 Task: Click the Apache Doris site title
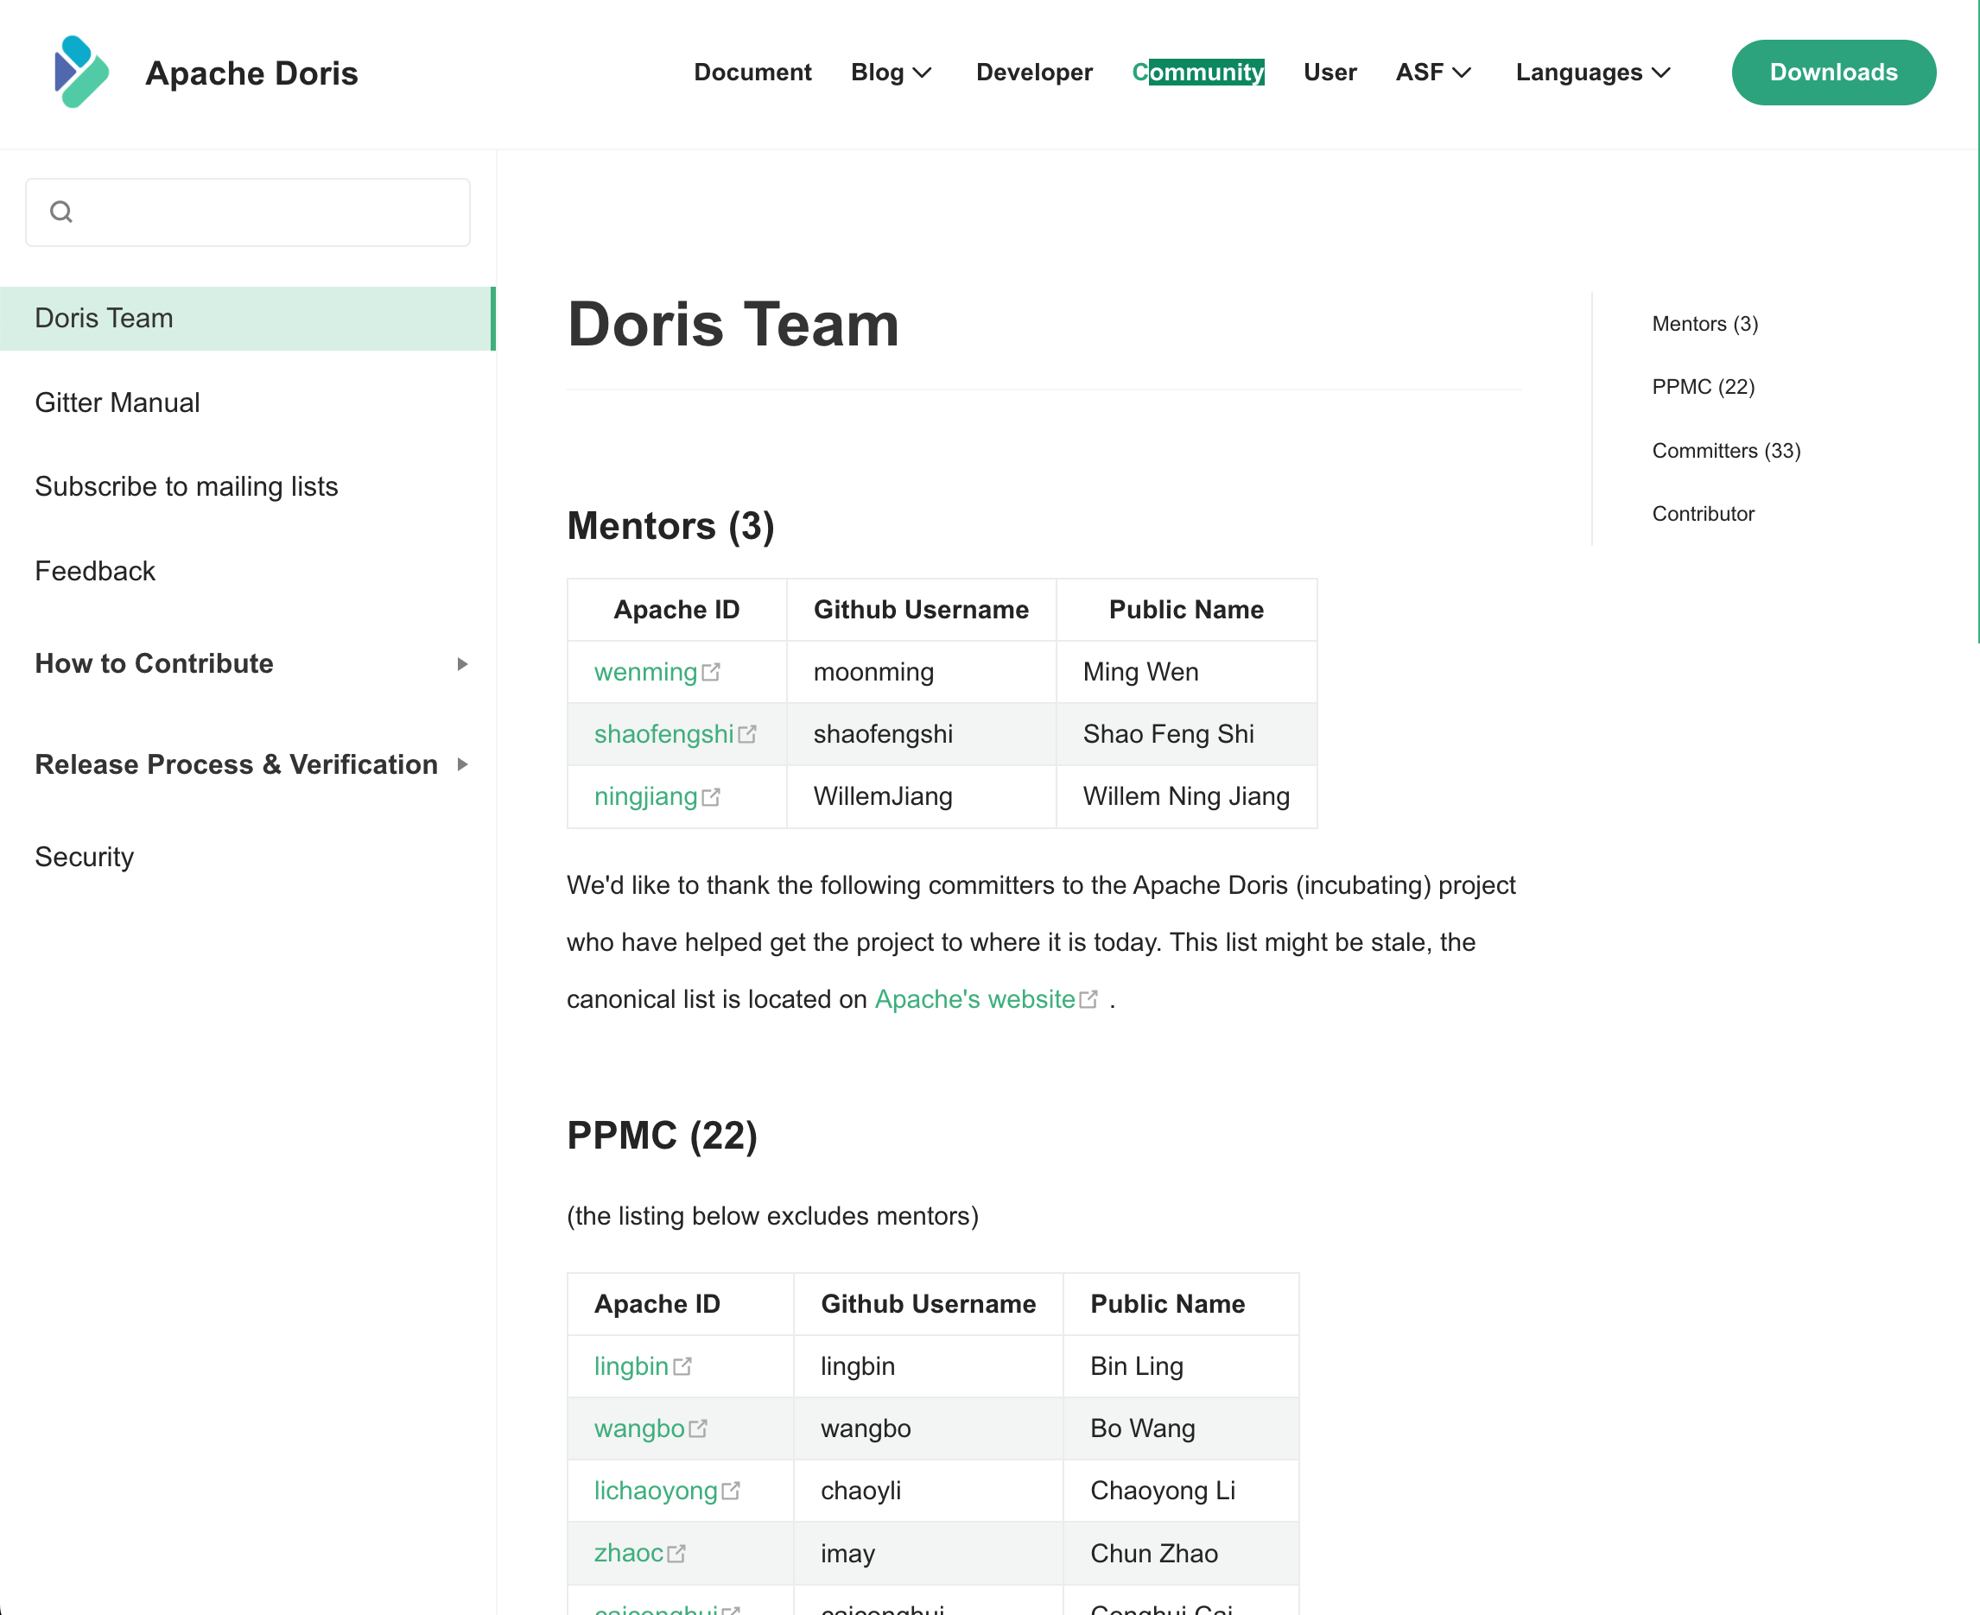click(x=251, y=73)
